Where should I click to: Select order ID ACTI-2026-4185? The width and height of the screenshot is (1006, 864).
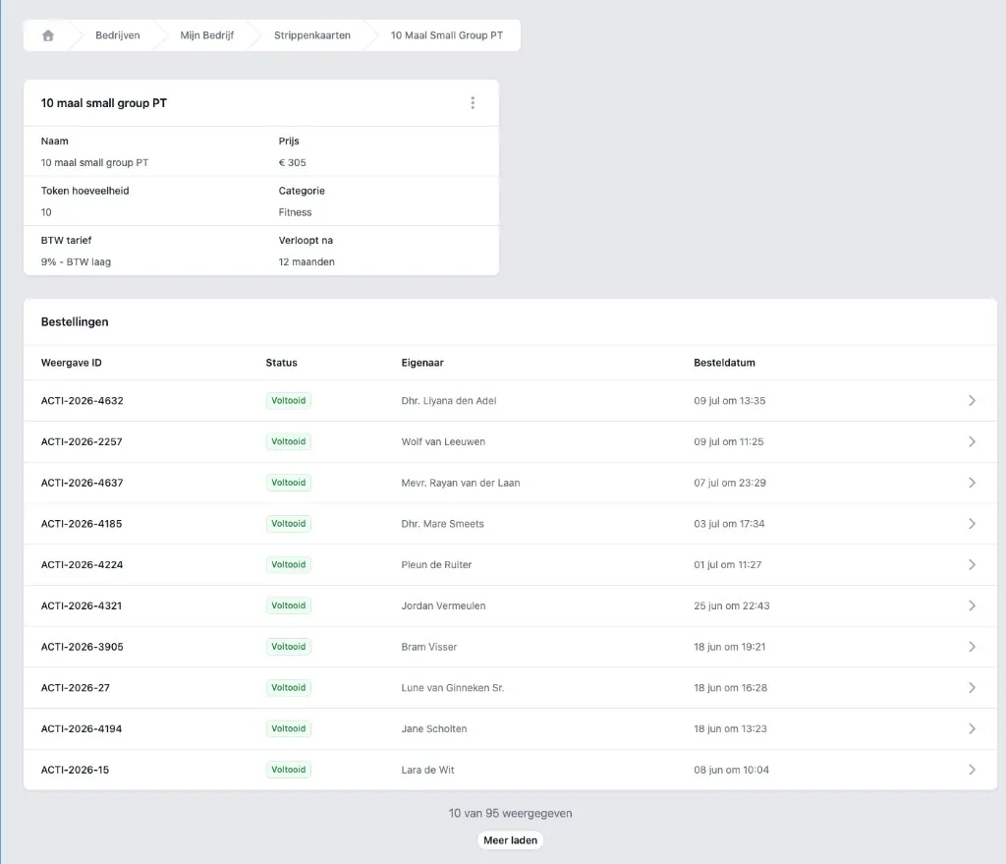click(82, 524)
